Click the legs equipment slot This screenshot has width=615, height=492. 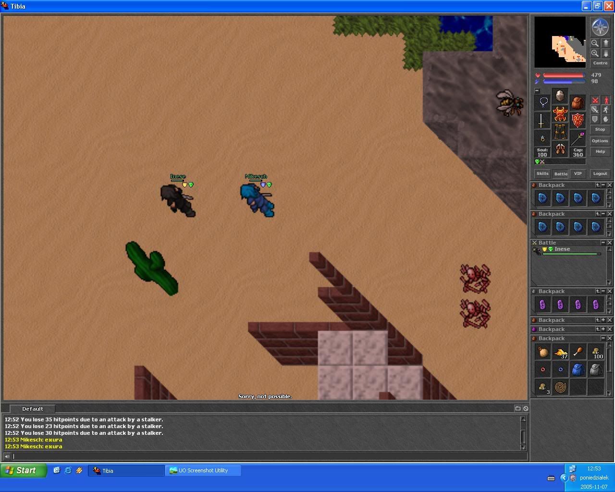[560, 132]
